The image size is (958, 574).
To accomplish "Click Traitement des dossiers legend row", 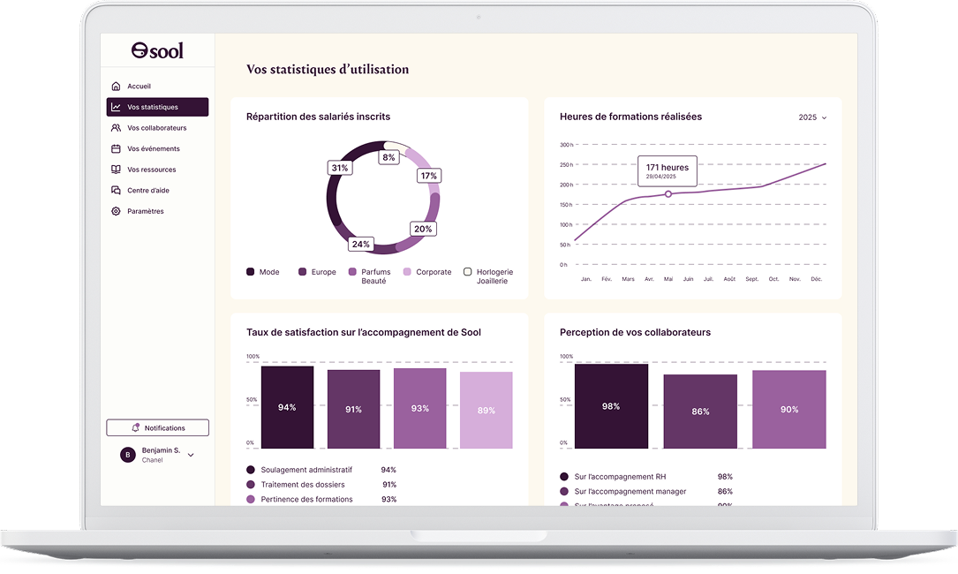I will coord(321,485).
